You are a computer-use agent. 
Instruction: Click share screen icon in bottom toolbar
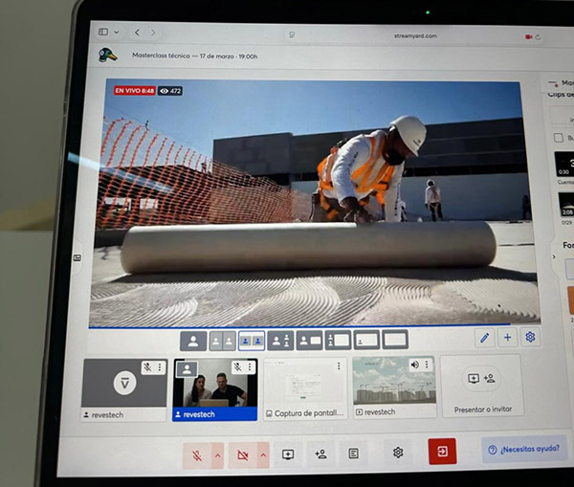point(288,454)
